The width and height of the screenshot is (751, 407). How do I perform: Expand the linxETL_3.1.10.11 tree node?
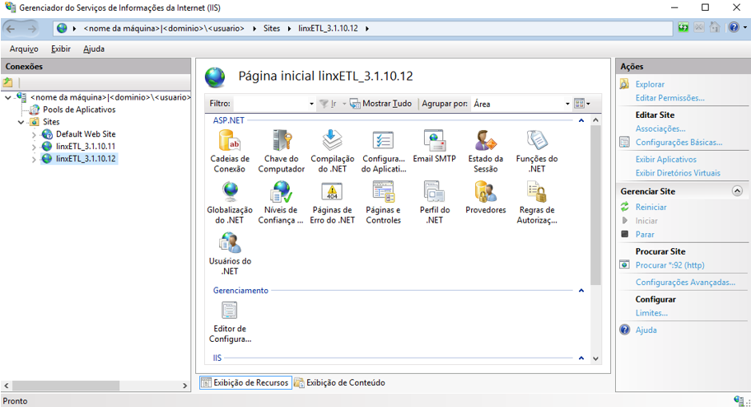[34, 147]
